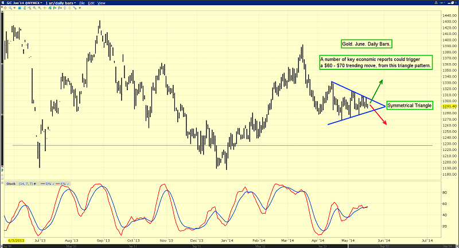Click the Gold. June. Daily Bars. text box
Image resolution: width=459 pixels, height=248 pixels.
pos(364,44)
